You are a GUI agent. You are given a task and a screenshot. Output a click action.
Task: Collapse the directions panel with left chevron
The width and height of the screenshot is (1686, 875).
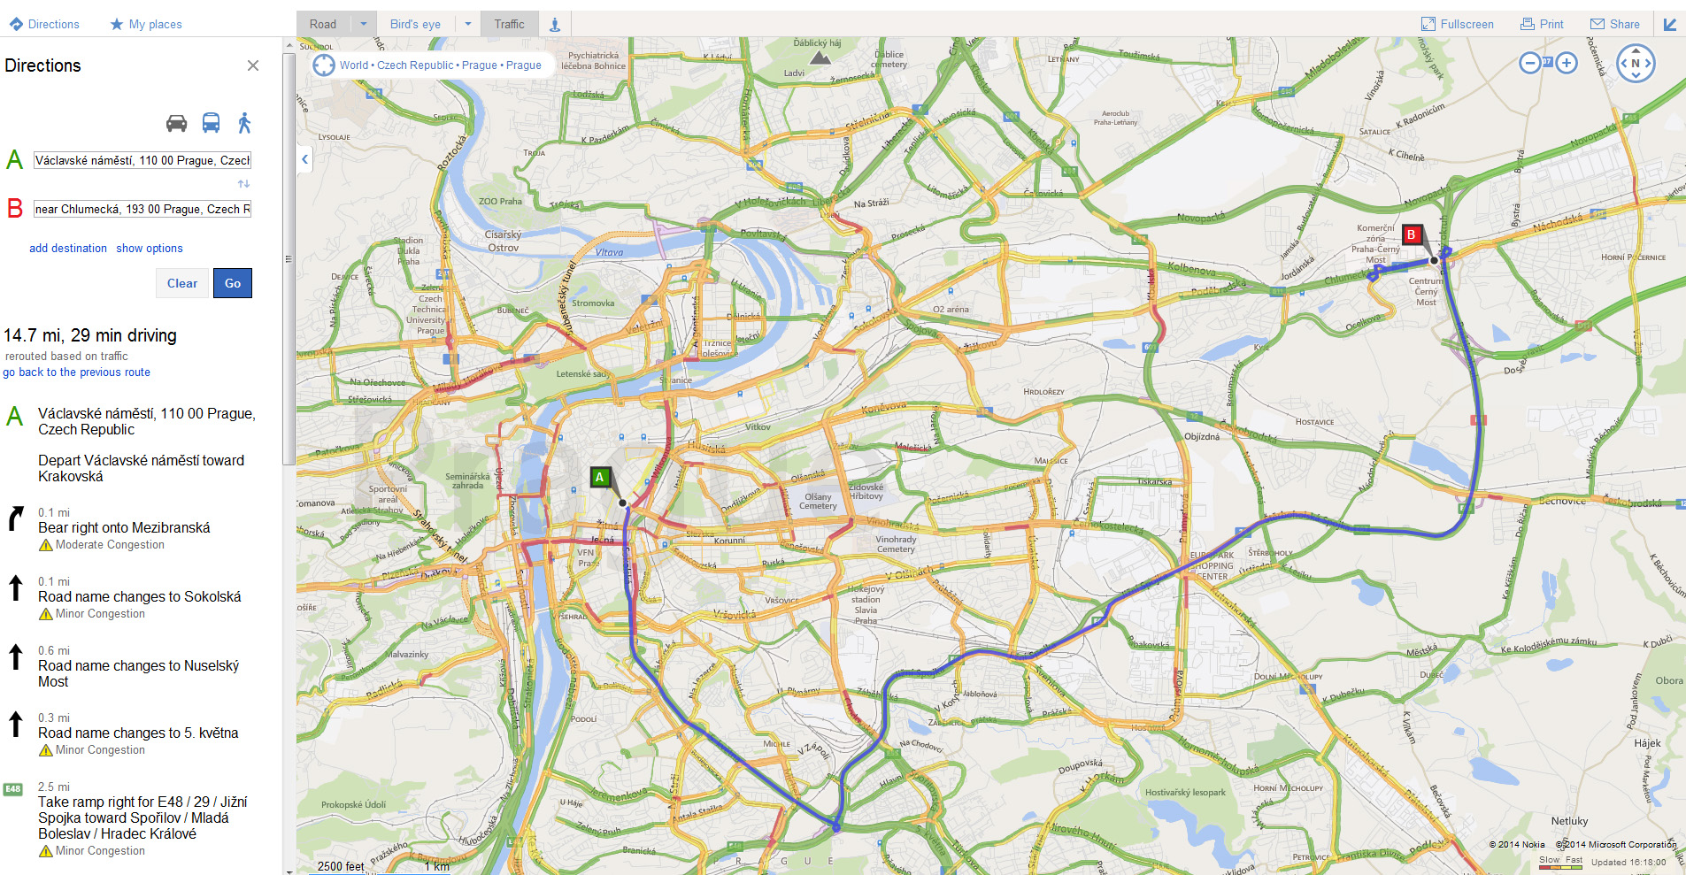(x=304, y=159)
